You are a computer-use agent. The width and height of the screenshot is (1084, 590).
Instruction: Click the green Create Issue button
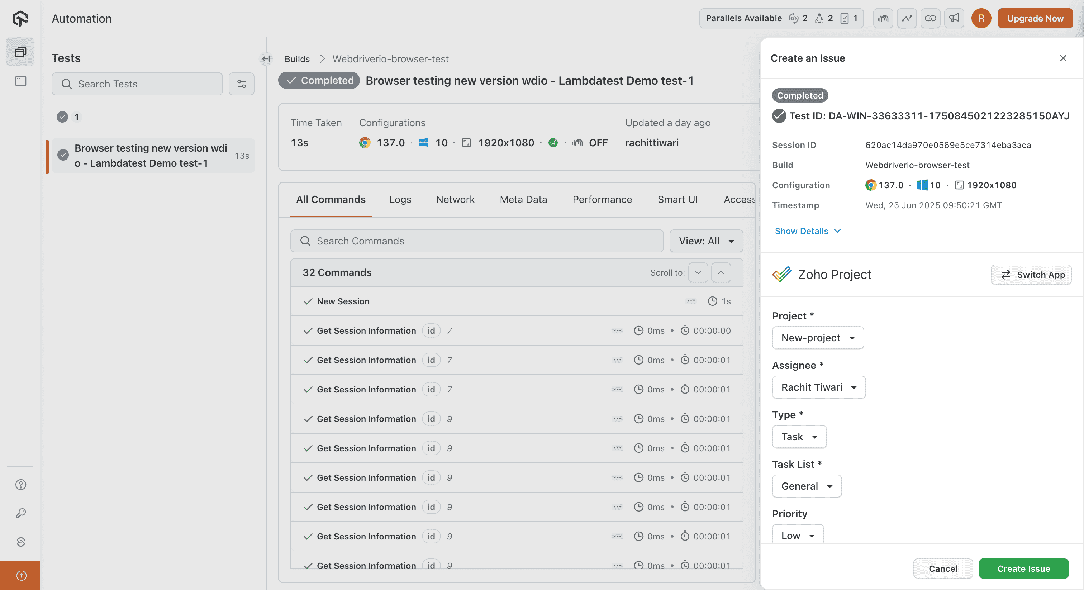(x=1023, y=568)
